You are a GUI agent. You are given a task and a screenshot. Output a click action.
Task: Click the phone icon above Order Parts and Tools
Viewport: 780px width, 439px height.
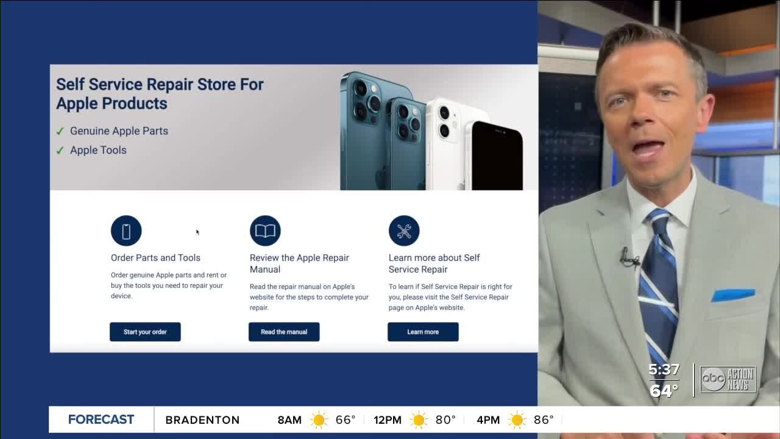coord(126,231)
